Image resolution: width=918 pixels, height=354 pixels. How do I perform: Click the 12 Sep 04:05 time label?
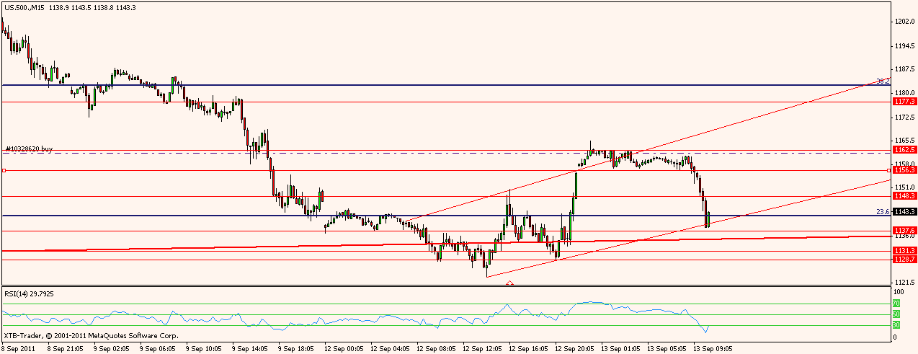pos(390,348)
